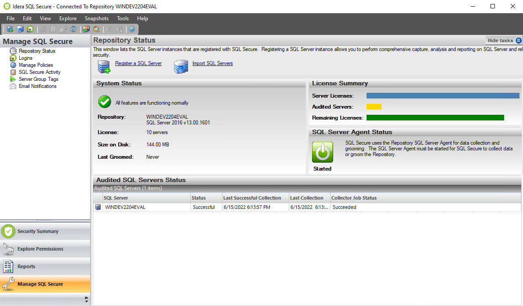Click the blue Server Licenses bar
The height and width of the screenshot is (306, 523).
coord(443,96)
